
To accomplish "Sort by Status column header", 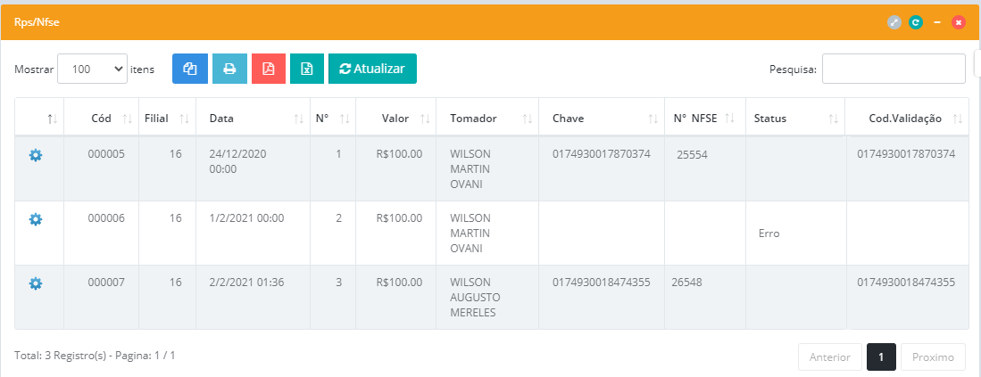I will (769, 119).
